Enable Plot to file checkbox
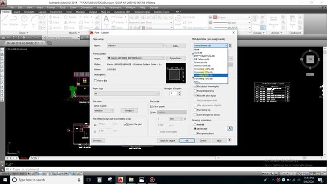The width and height of the screenshot is (327, 184). (96, 81)
